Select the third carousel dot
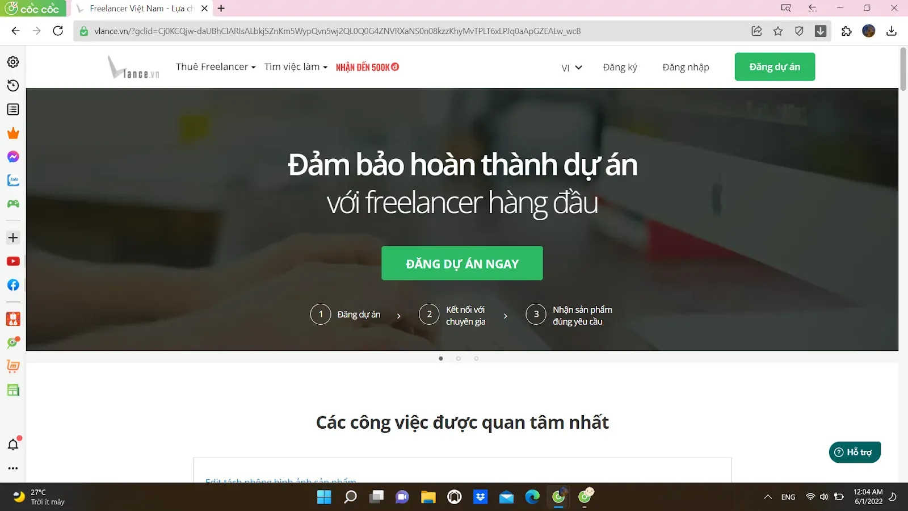Viewport: 908px width, 511px height. click(x=477, y=358)
